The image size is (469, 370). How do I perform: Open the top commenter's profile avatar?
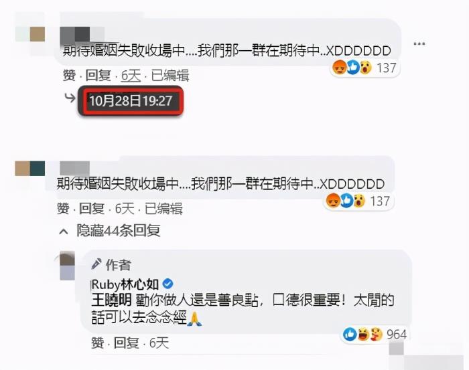click(x=30, y=34)
